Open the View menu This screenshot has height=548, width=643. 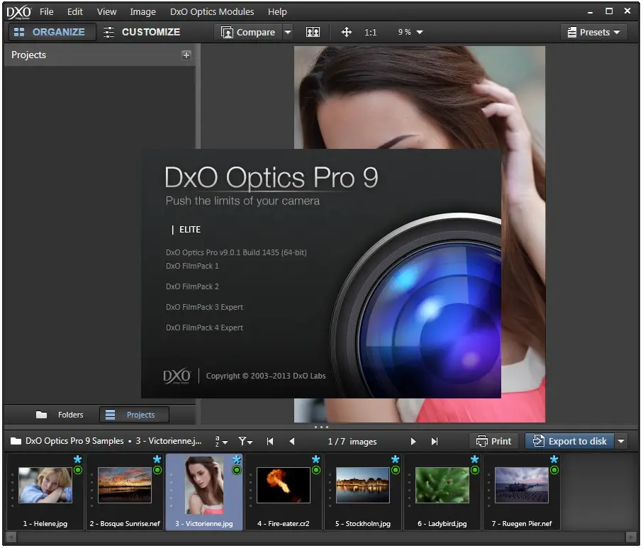click(106, 12)
